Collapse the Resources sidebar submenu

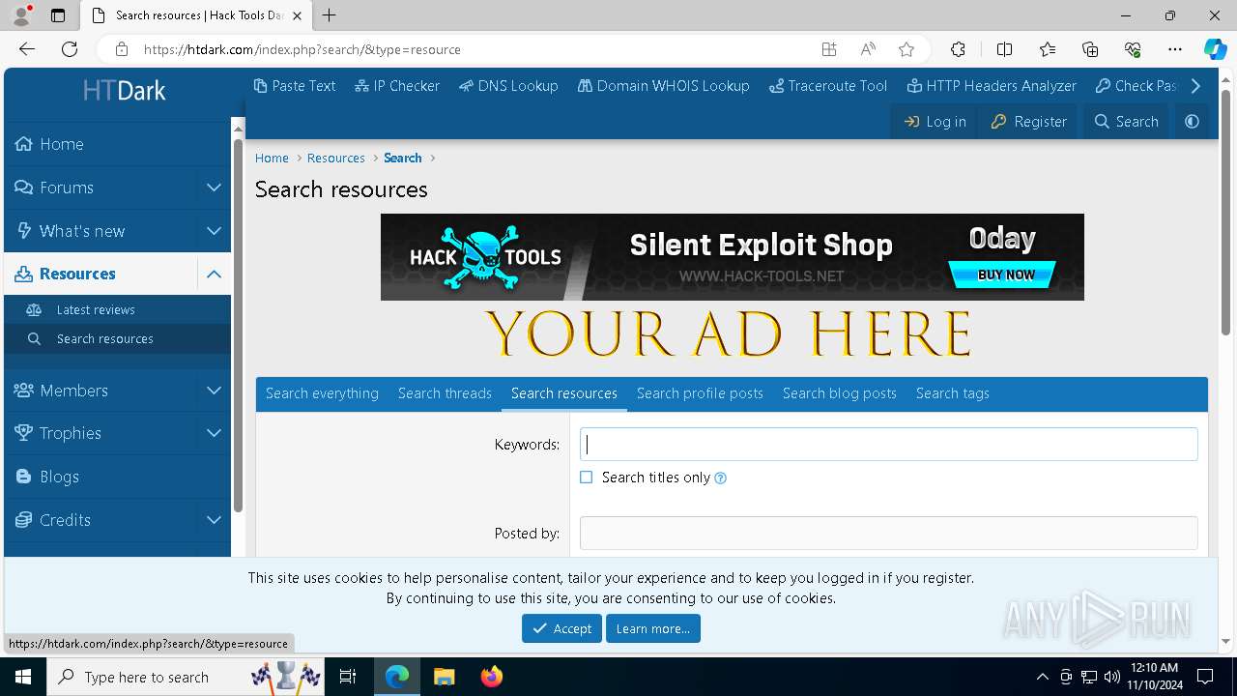(x=214, y=274)
